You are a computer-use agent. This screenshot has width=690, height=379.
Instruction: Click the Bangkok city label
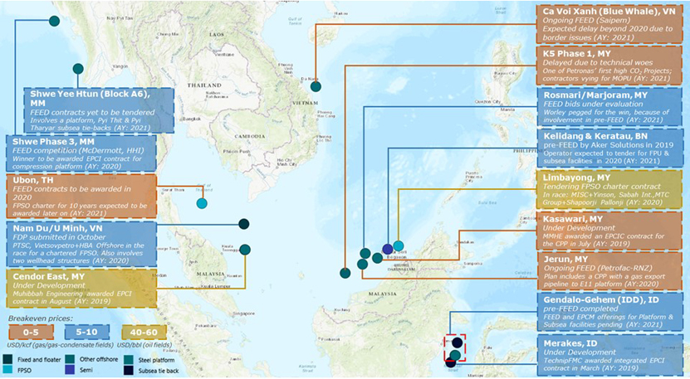point(192,119)
